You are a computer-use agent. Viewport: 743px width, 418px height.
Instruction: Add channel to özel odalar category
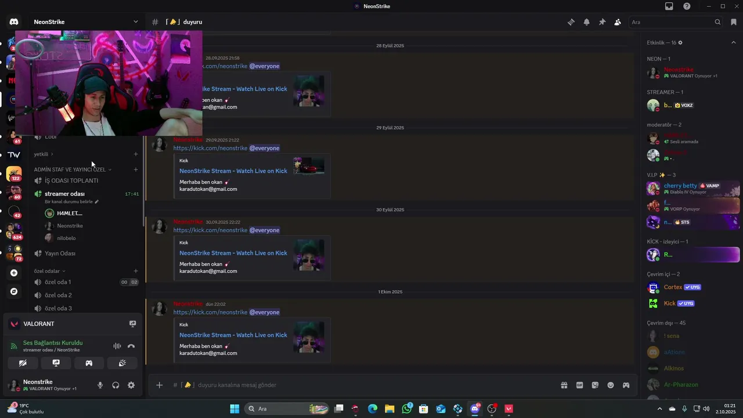pos(136,271)
